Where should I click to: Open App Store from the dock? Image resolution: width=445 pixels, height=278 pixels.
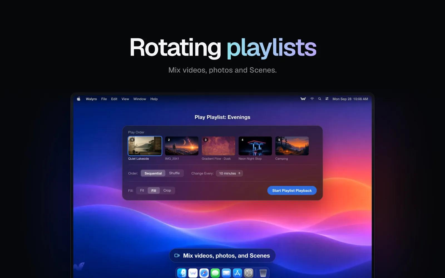coord(238,273)
